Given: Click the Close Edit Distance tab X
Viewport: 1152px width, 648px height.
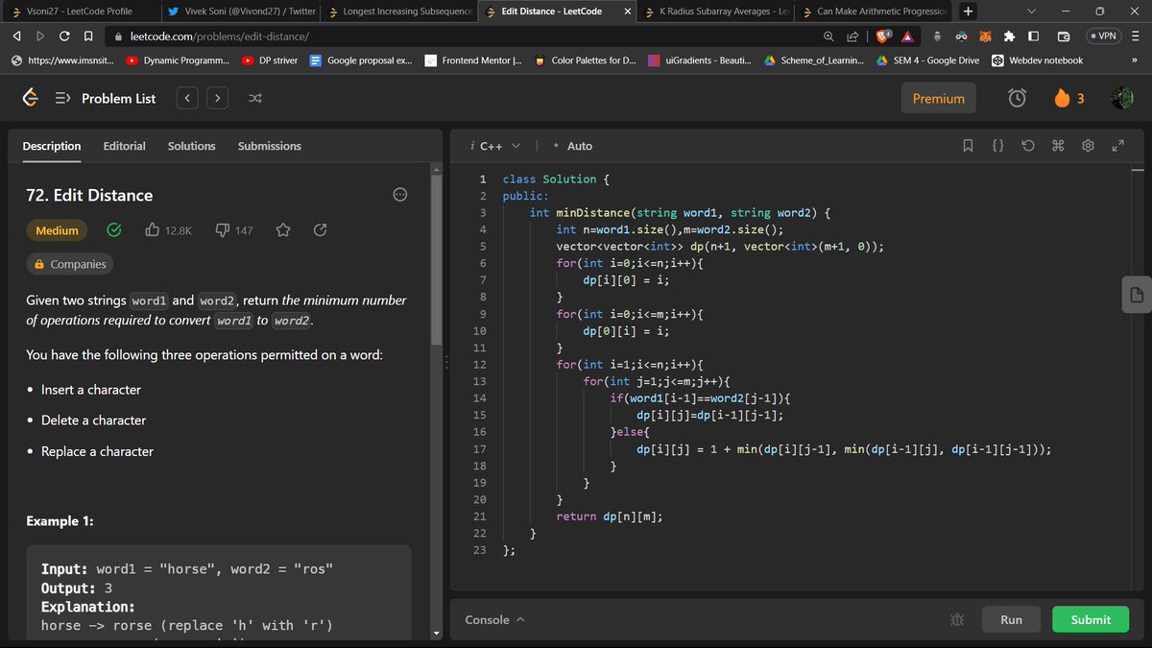Looking at the screenshot, I should [x=628, y=12].
